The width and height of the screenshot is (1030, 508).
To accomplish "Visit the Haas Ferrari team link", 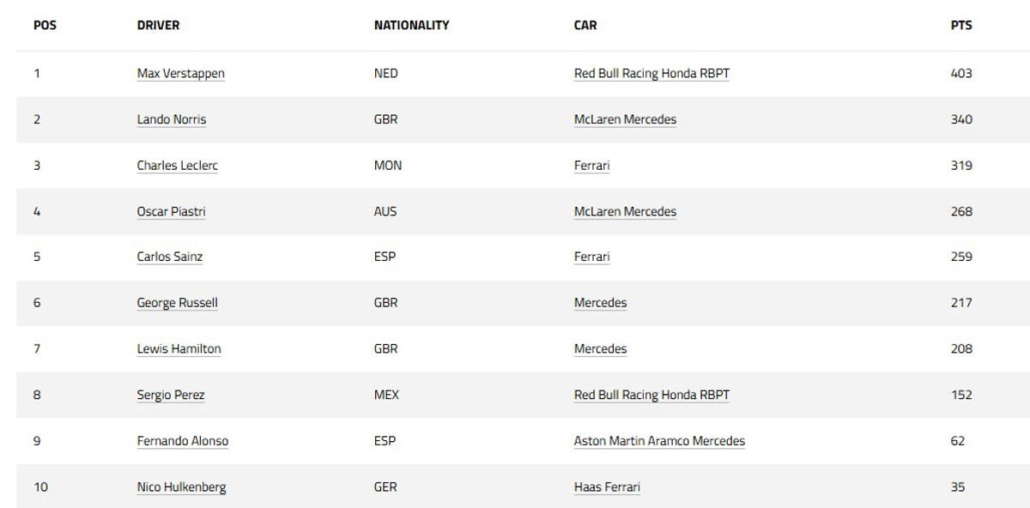I will tap(607, 487).
